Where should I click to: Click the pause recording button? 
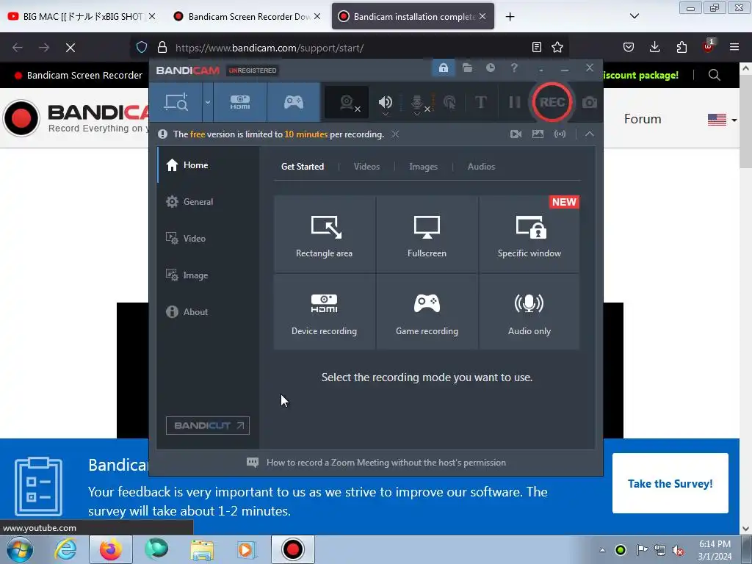coord(514,102)
